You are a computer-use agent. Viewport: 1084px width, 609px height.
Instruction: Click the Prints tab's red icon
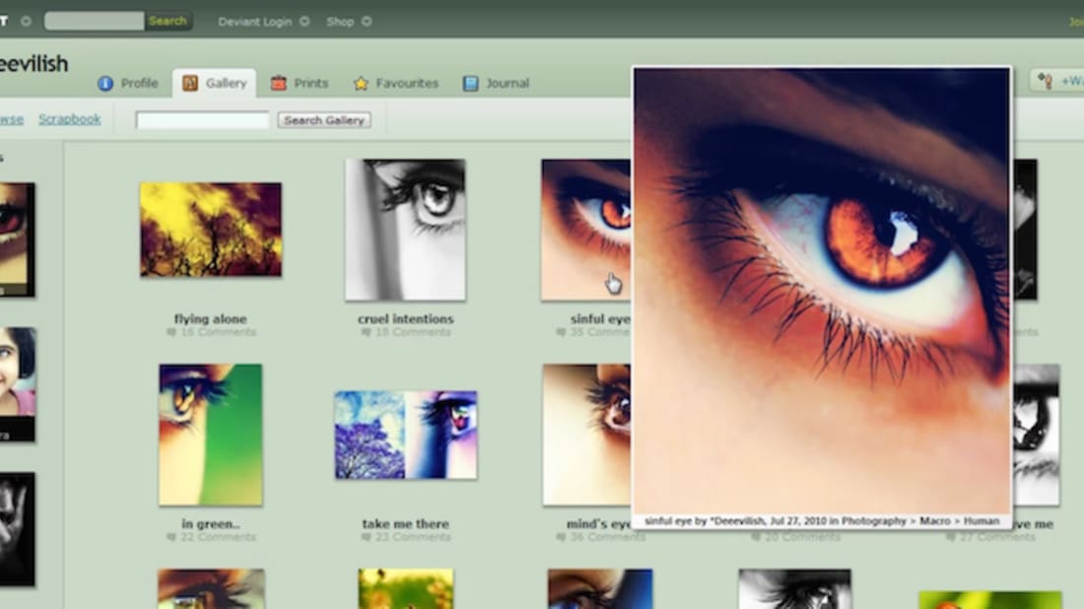click(279, 84)
